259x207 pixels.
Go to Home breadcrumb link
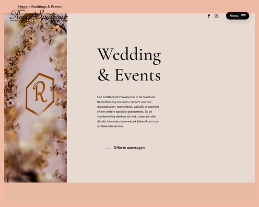click(x=23, y=7)
